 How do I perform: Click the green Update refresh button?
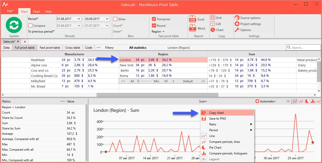point(14,25)
